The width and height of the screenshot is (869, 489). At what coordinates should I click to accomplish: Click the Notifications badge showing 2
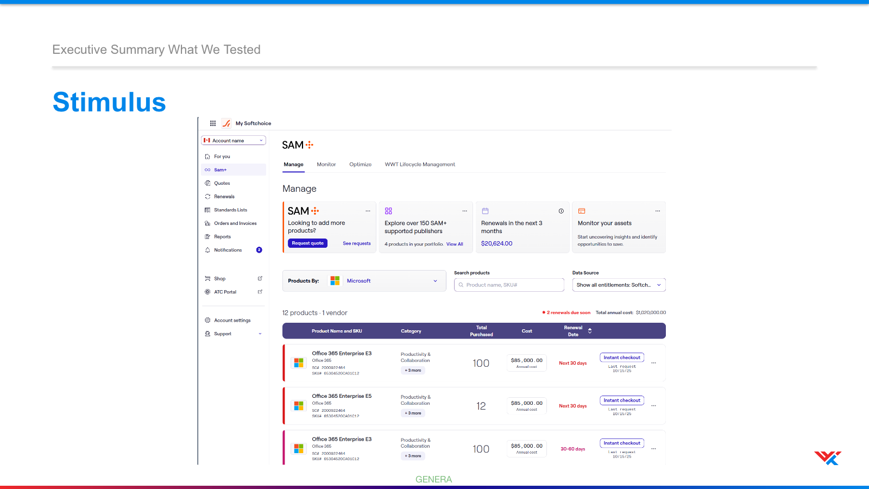tap(259, 250)
